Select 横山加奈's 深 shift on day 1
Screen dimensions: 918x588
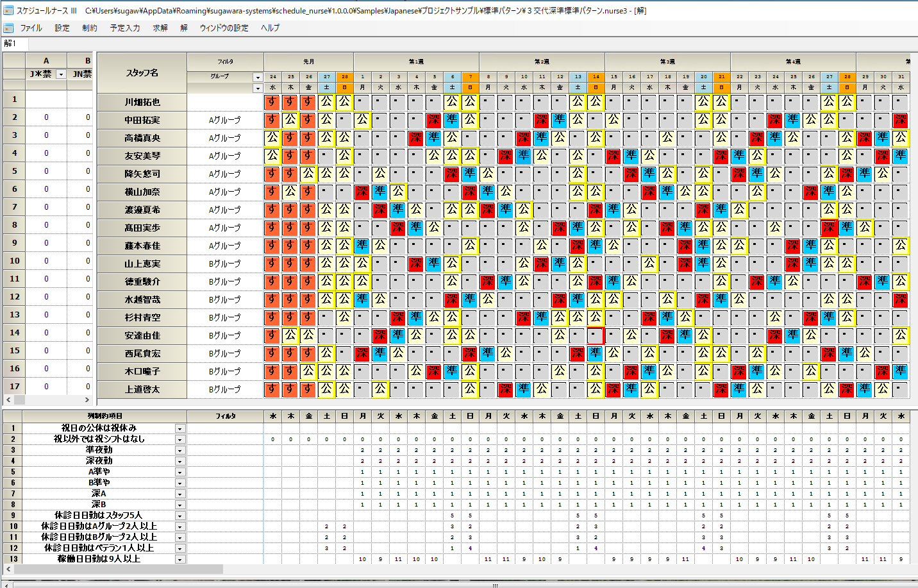click(x=362, y=192)
